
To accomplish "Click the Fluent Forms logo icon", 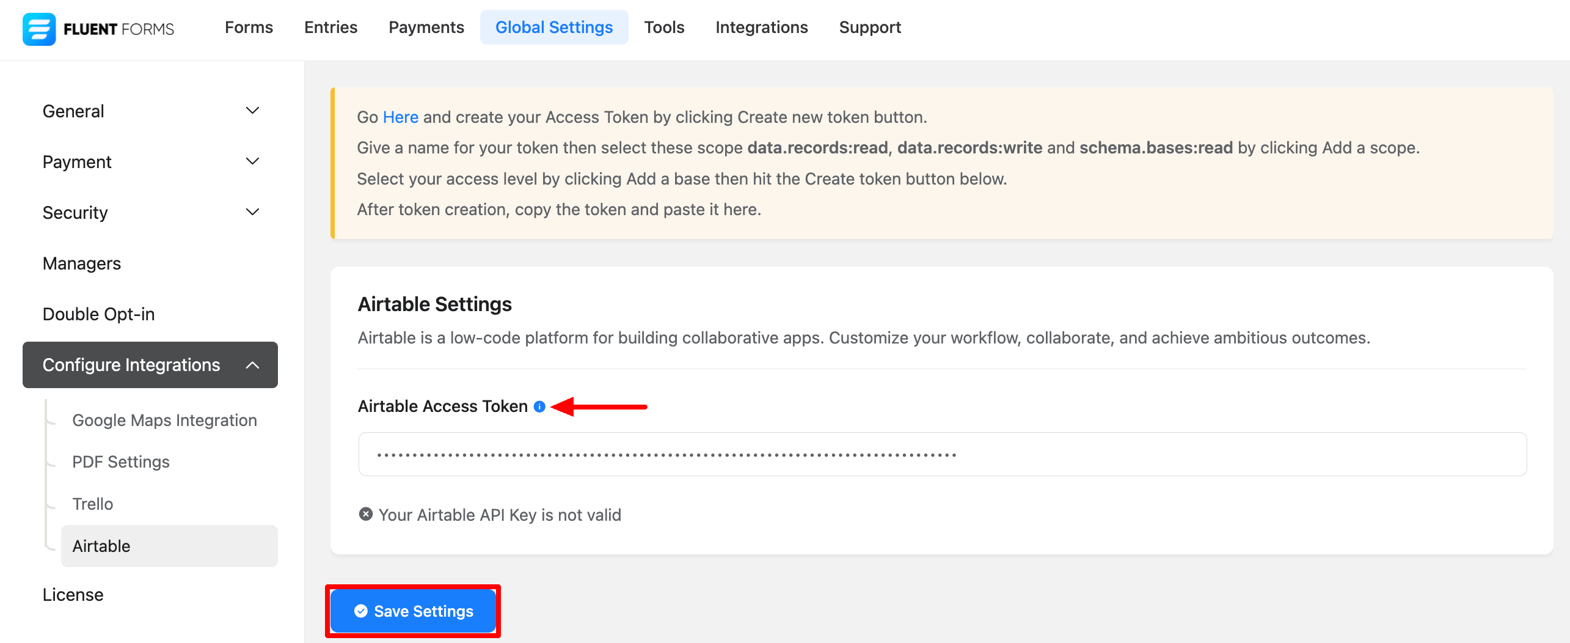I will [x=39, y=29].
